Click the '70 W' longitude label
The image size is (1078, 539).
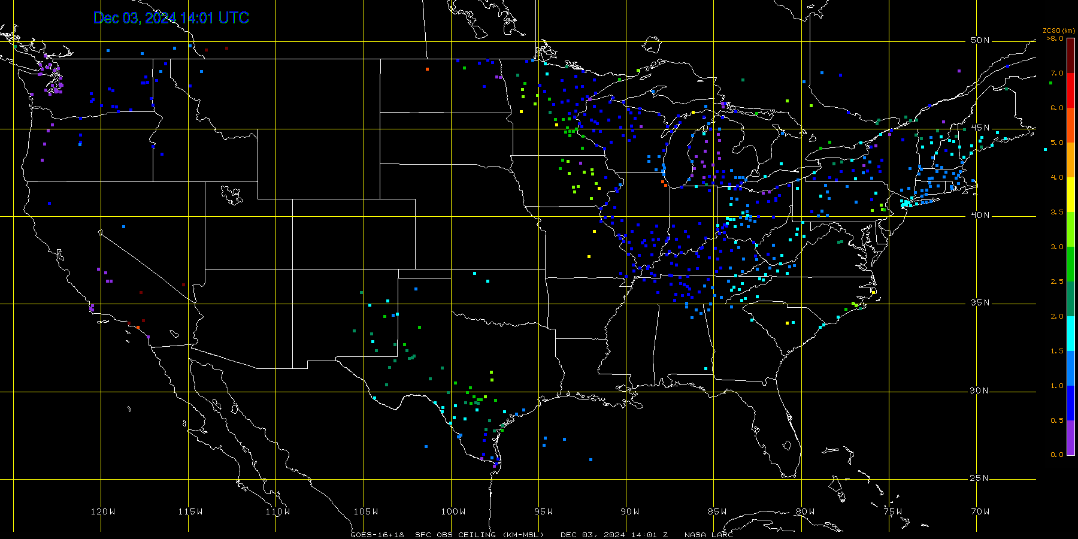[980, 511]
